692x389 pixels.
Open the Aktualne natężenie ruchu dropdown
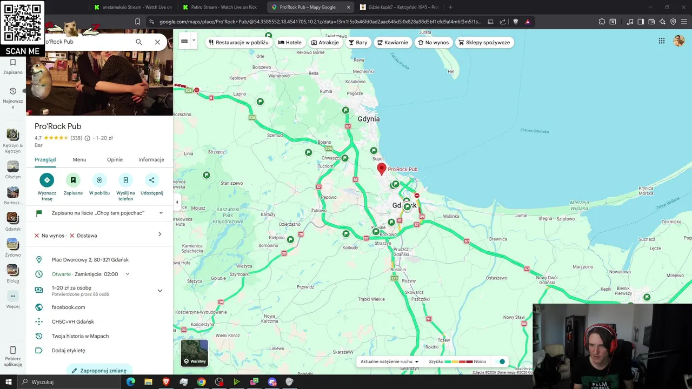point(389,361)
